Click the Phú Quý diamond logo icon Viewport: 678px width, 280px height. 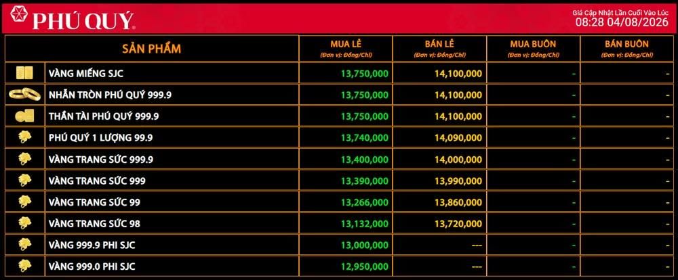(x=18, y=14)
